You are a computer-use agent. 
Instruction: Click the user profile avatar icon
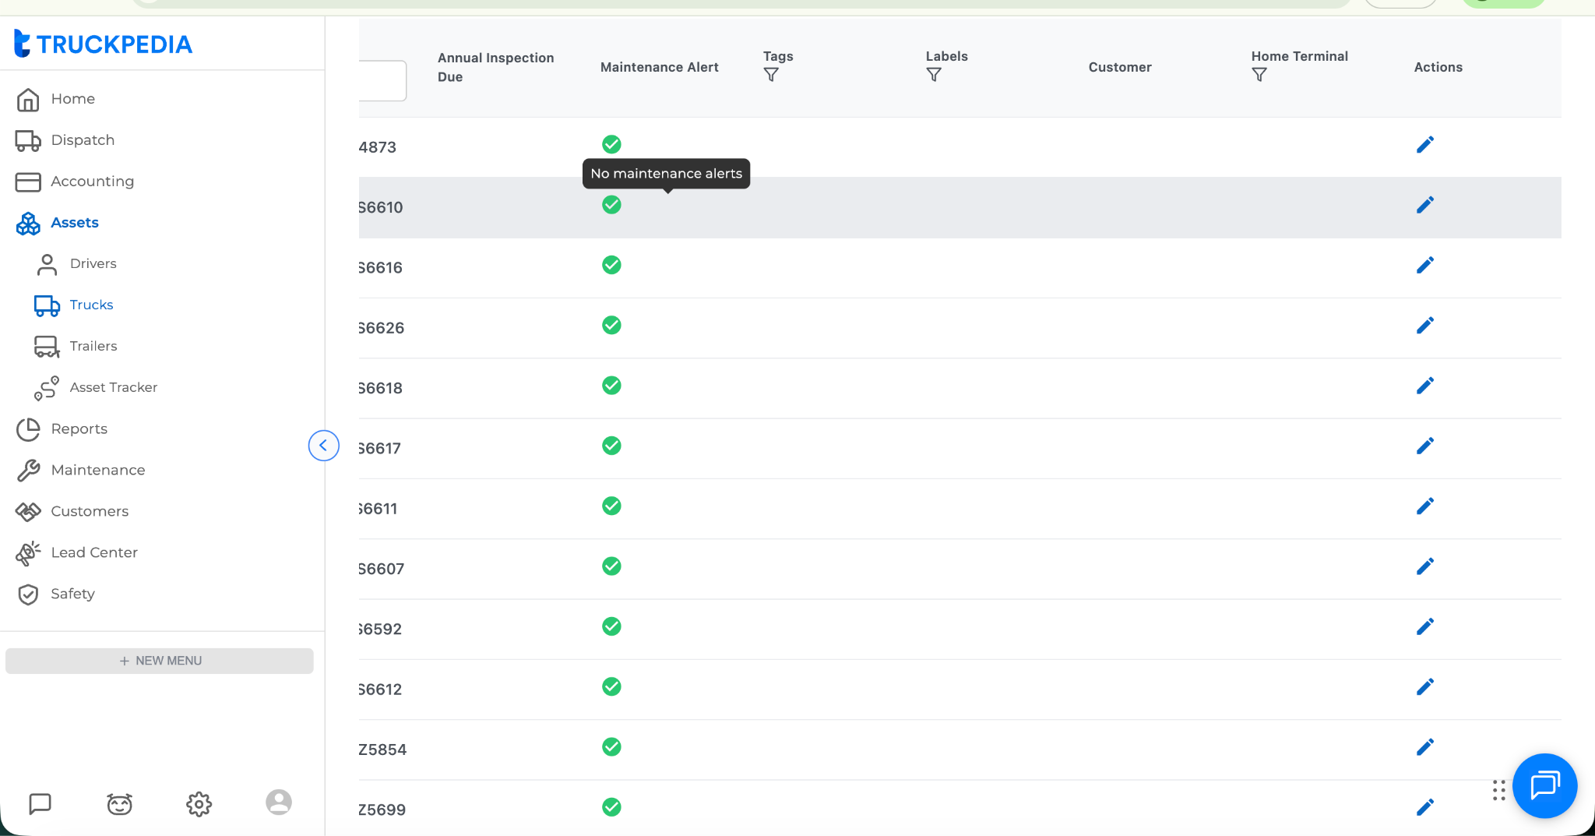point(278,802)
